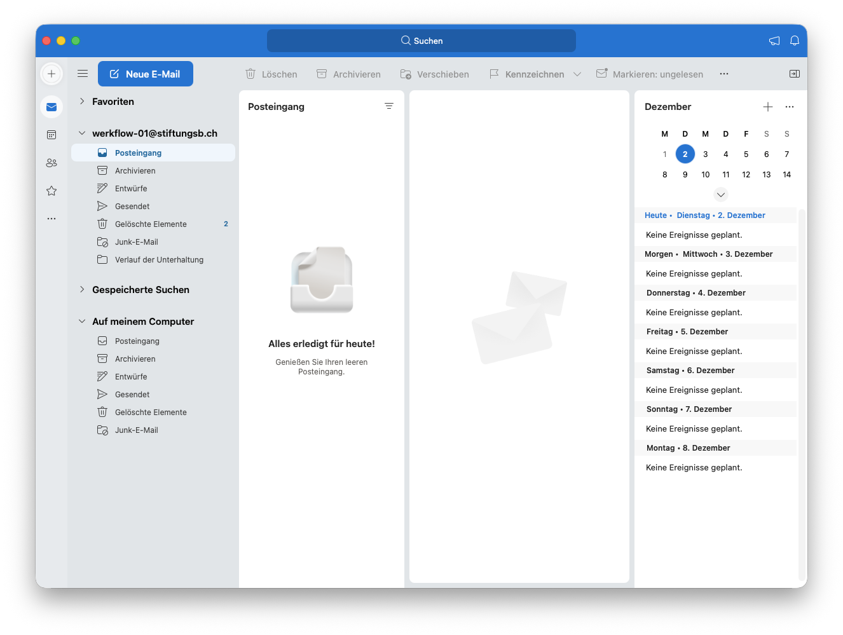Click the round plus button in left rail
The image size is (843, 635).
click(x=51, y=74)
